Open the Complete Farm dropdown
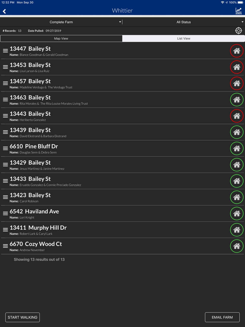The width and height of the screenshot is (245, 327). coord(61,22)
